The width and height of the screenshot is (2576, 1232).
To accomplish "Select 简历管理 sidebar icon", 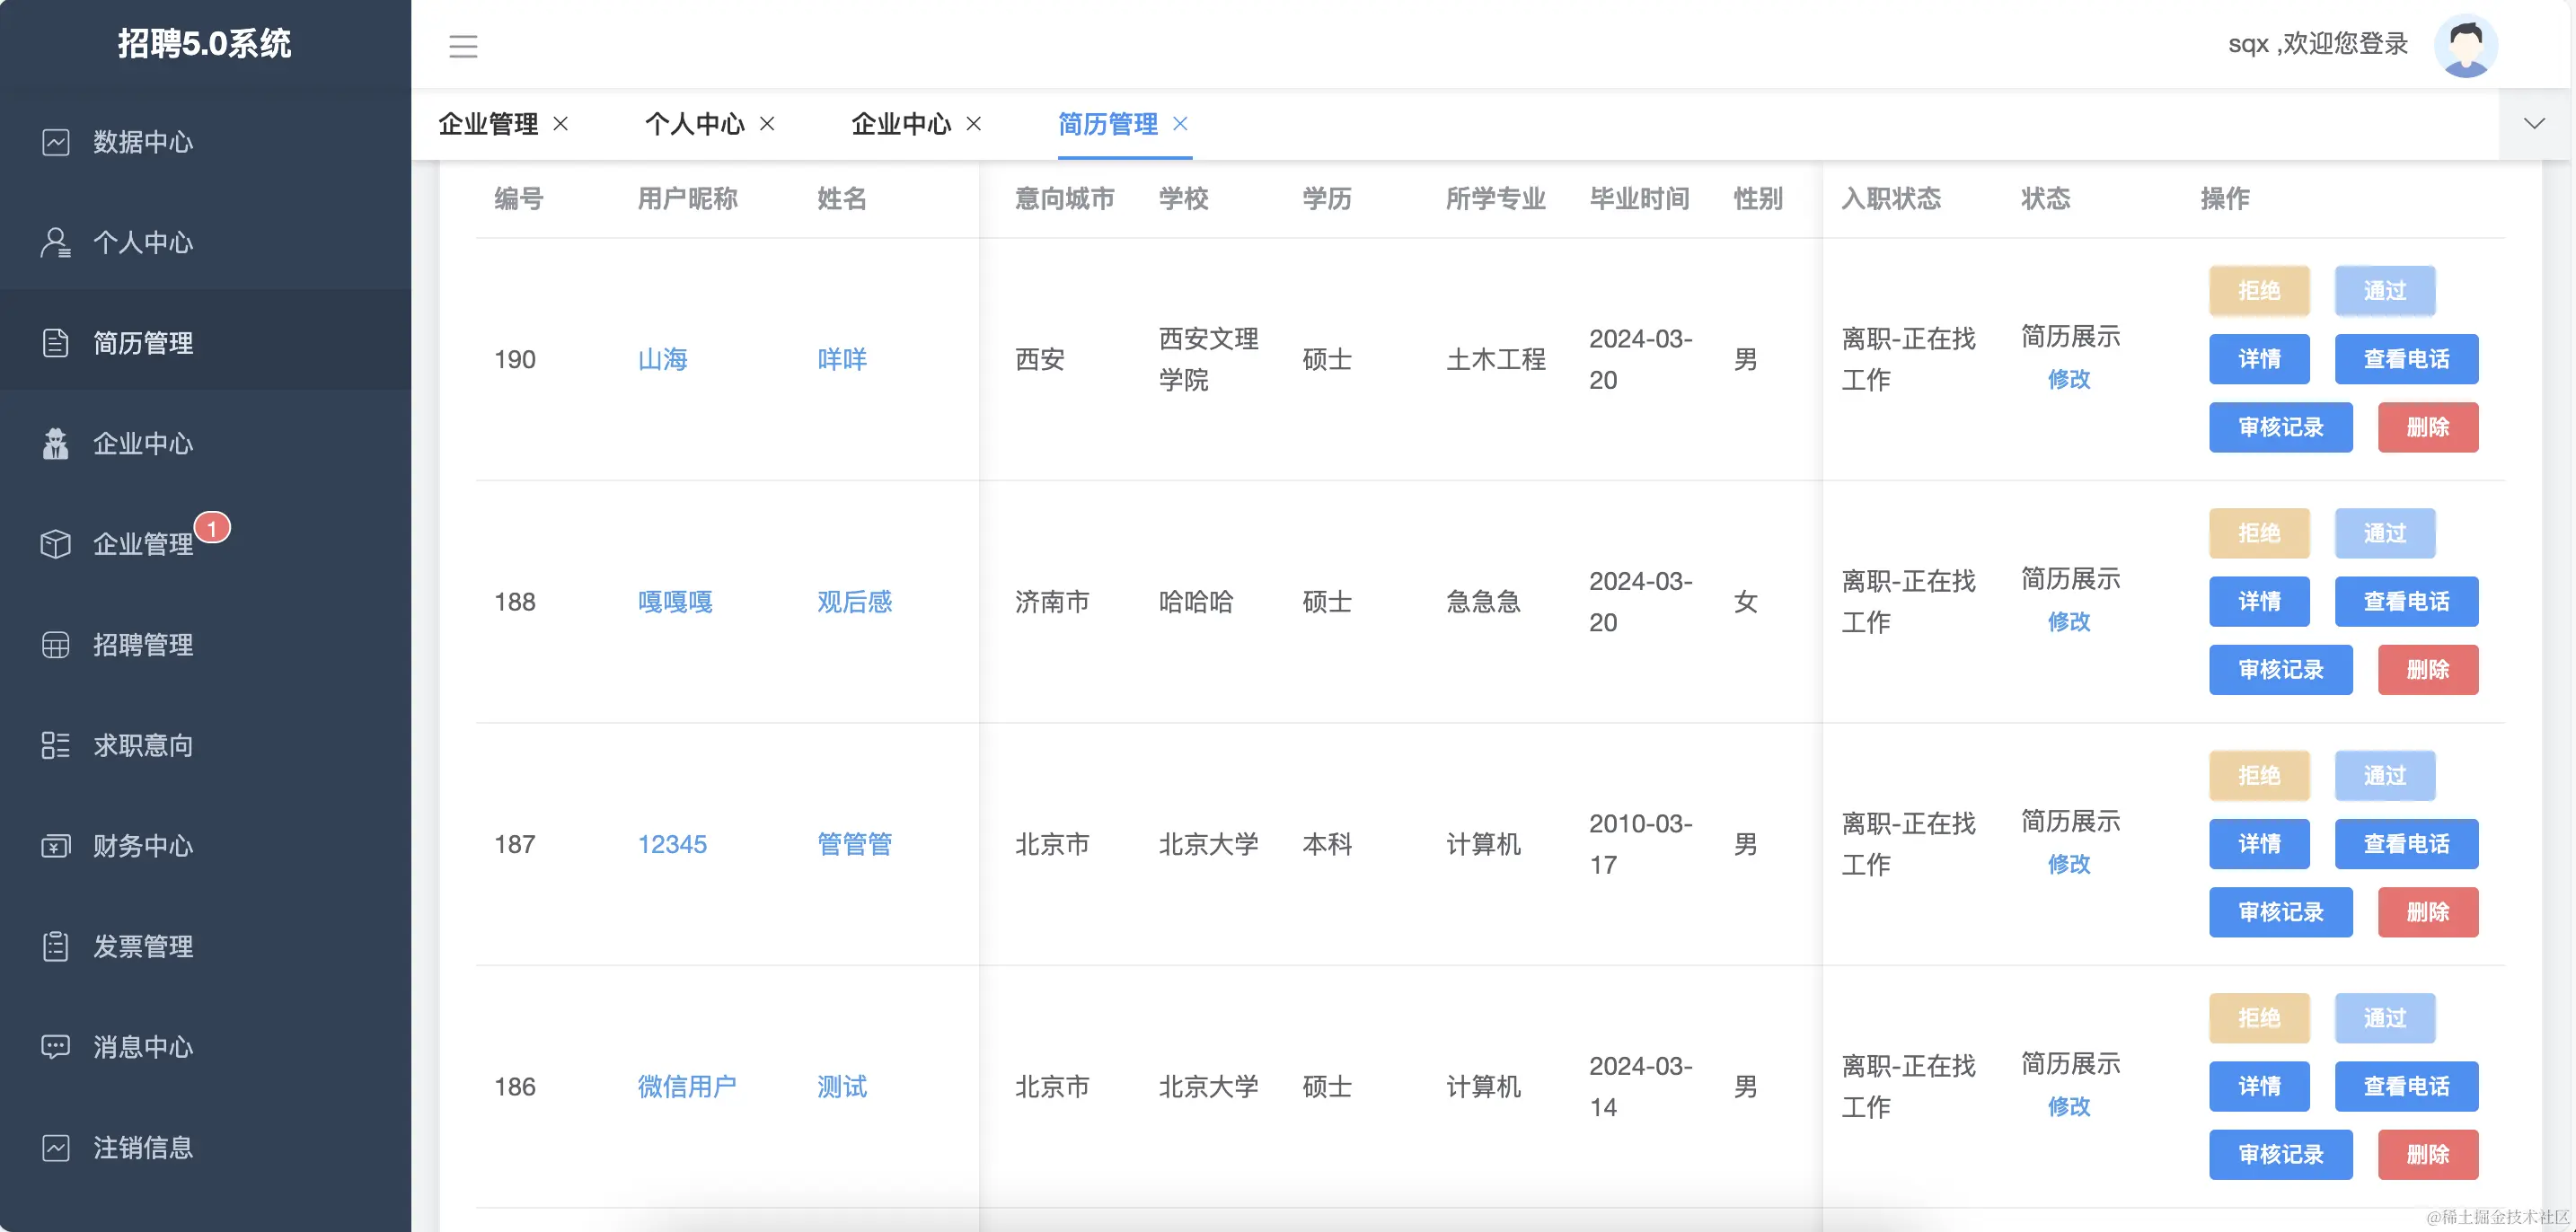I will pos(144,343).
